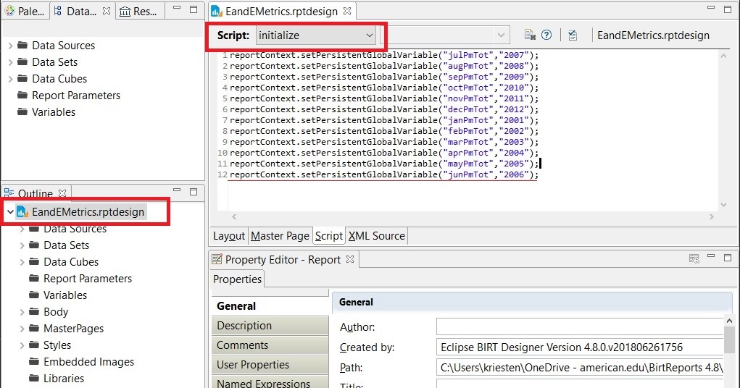Click script line 12 with junPmTot
Screen dimensions: 740x388
[383, 174]
